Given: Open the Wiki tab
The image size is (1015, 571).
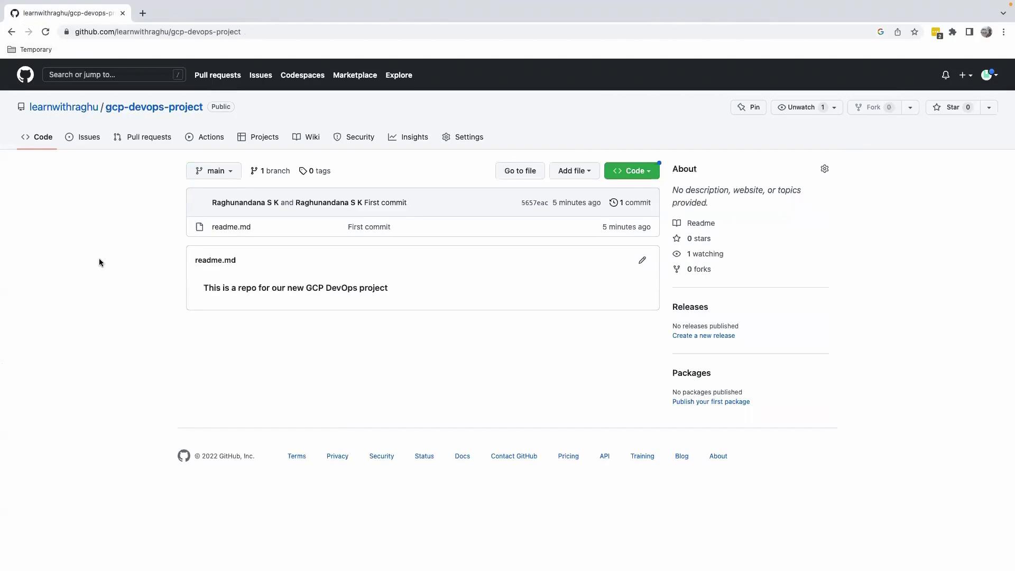Looking at the screenshot, I should point(306,137).
